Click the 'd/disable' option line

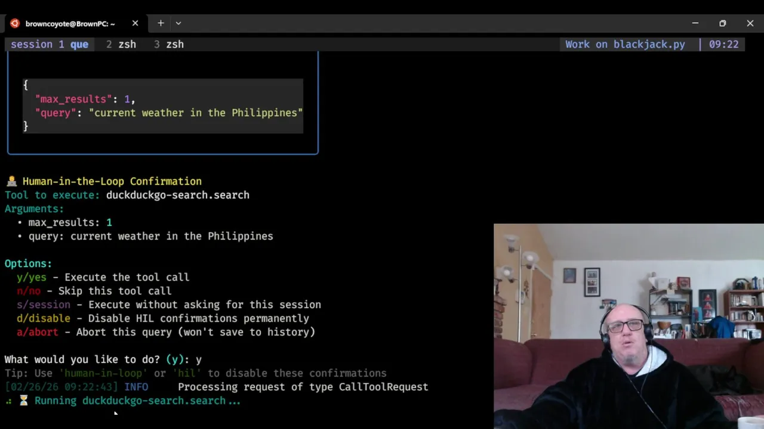[163, 318]
